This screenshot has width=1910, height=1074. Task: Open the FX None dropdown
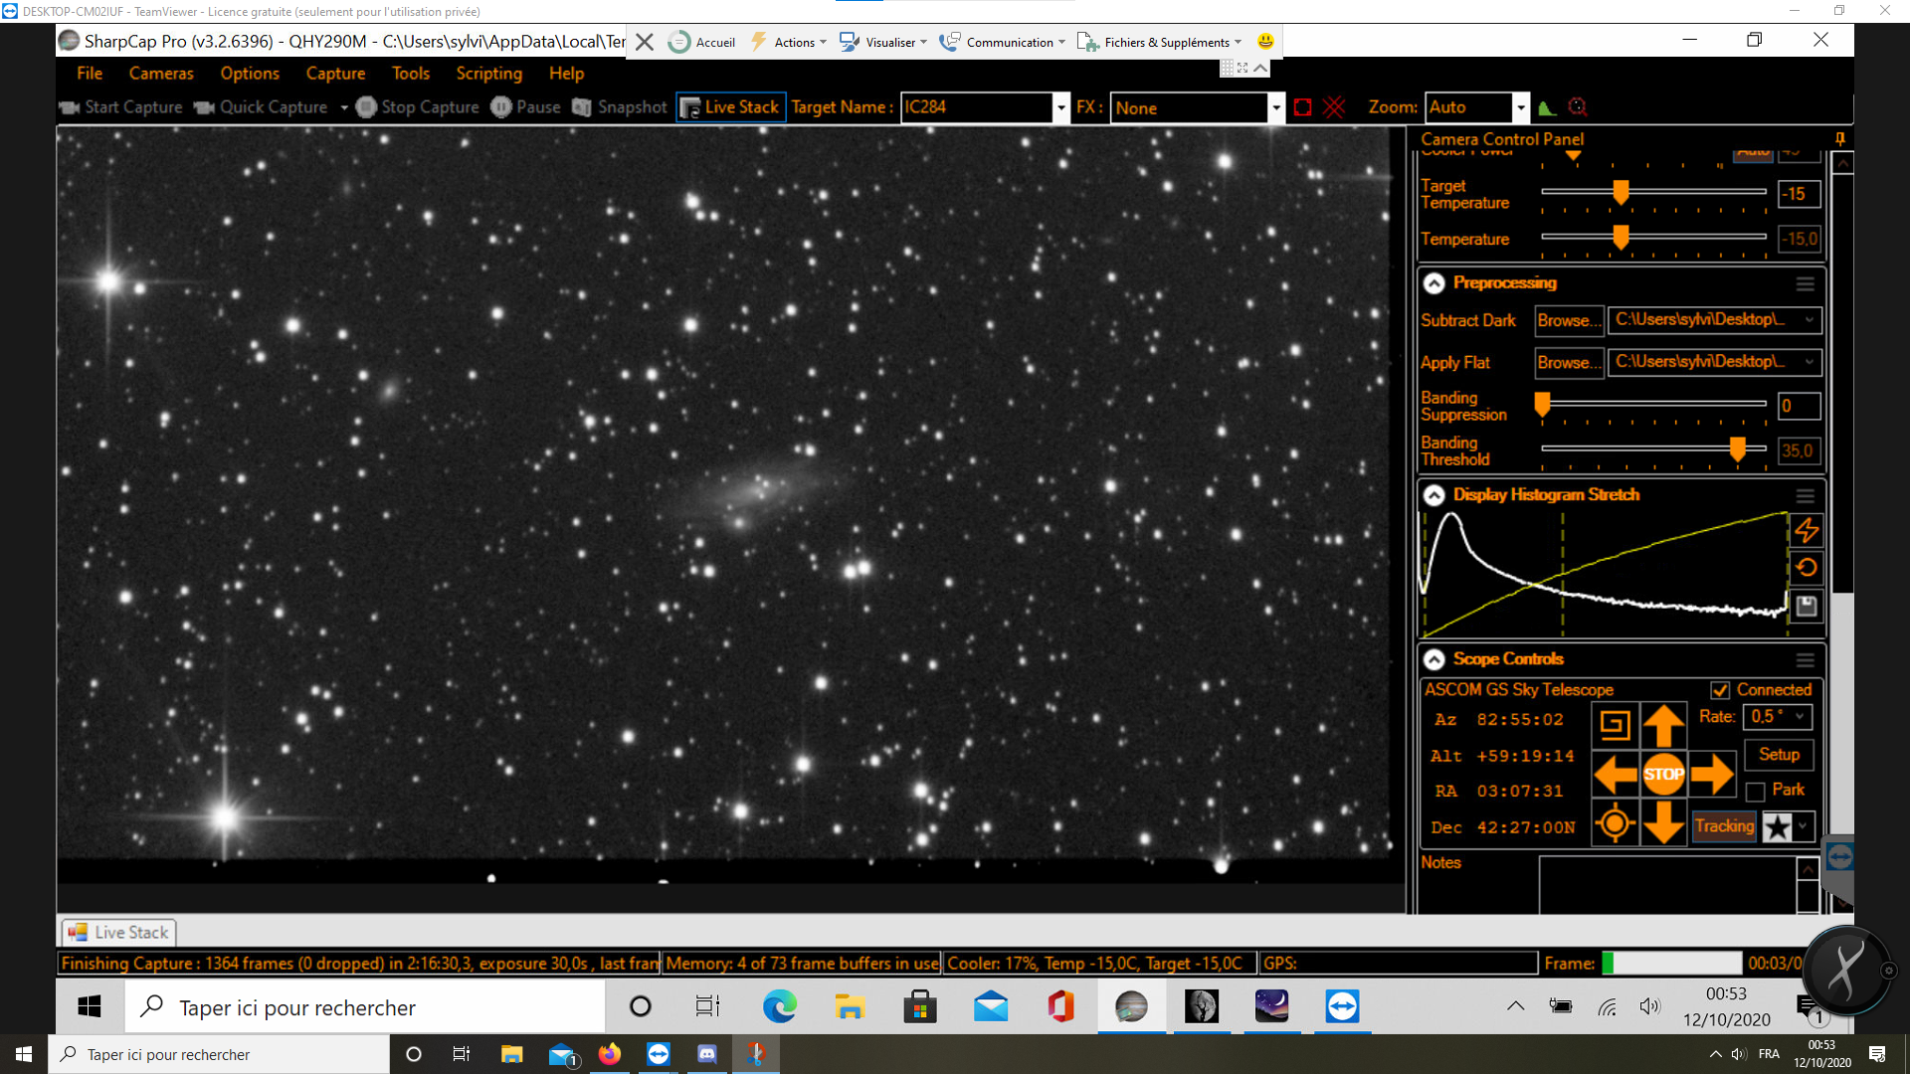1275,107
